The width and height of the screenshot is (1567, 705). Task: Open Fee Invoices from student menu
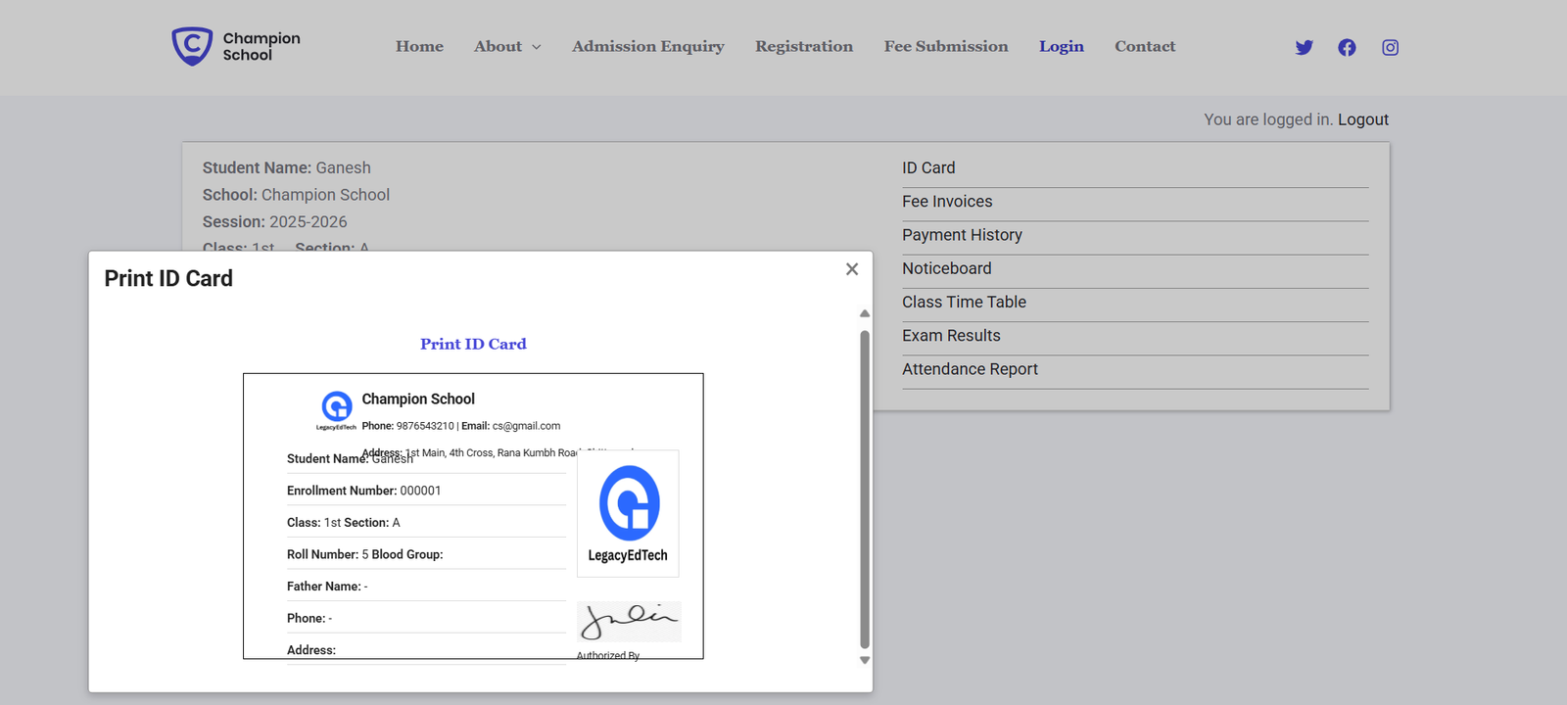947,202
